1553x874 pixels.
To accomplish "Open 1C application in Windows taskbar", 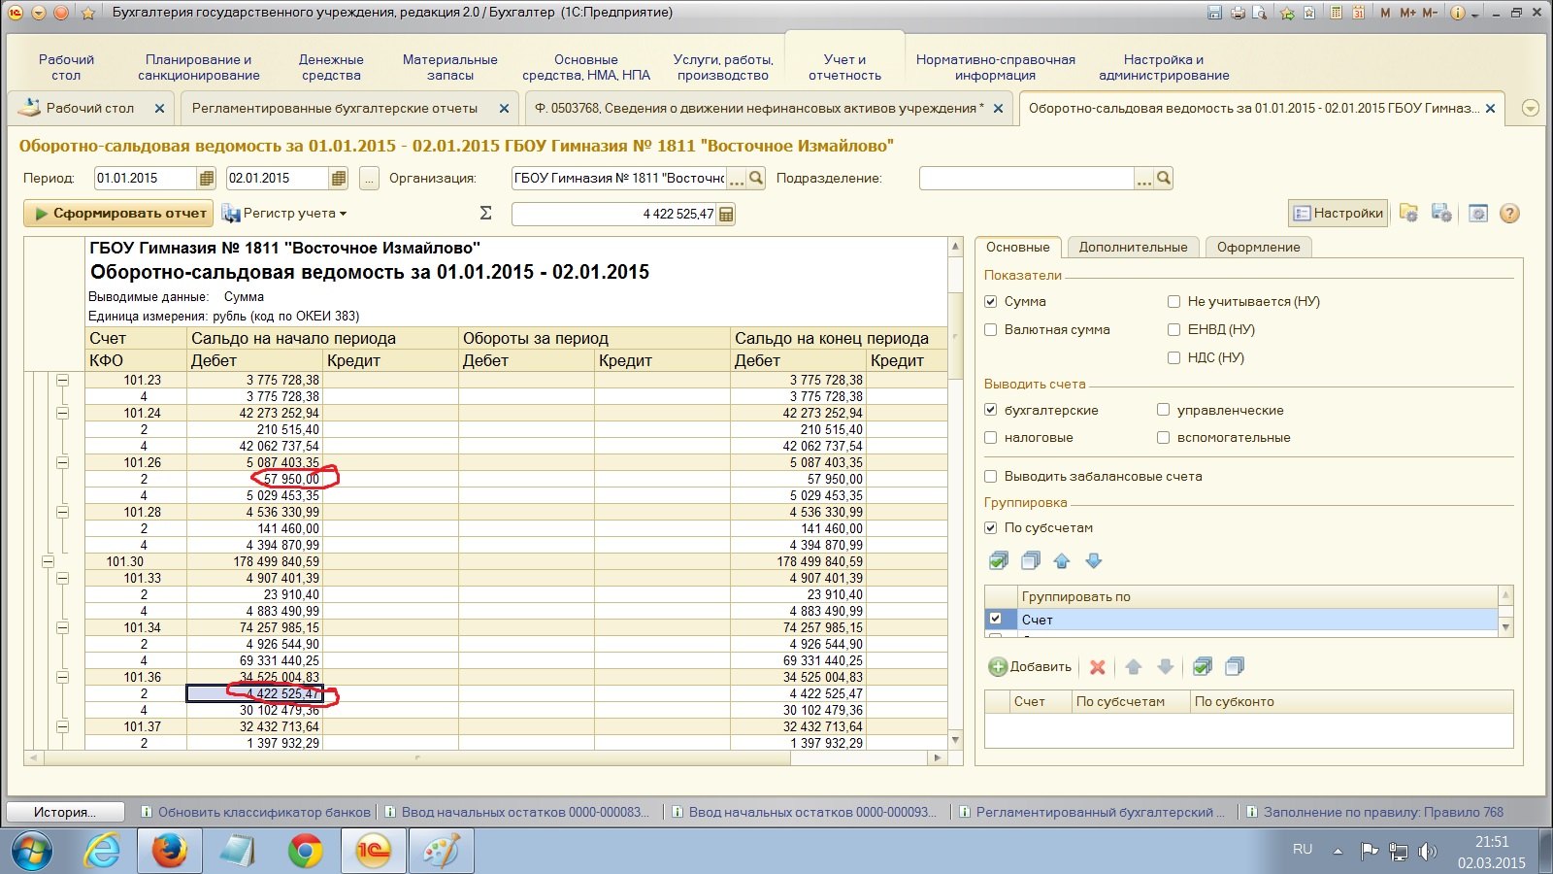I will coord(373,852).
